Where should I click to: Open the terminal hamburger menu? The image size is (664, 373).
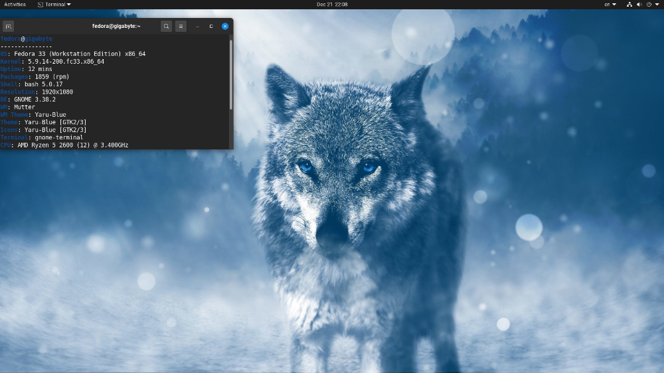[181, 27]
